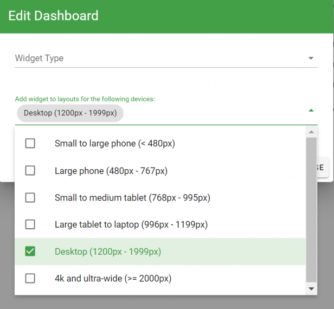Uncheck the green Desktop checkbox
The image size is (334, 309).
point(30,252)
